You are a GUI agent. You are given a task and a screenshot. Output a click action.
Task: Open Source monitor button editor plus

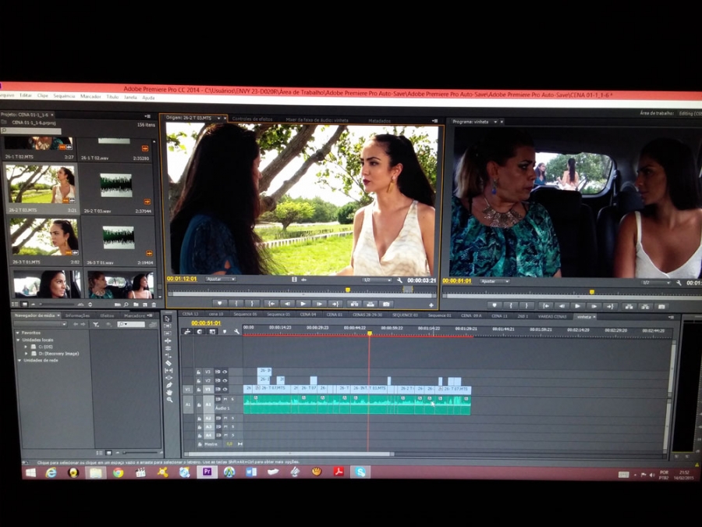coord(431,305)
